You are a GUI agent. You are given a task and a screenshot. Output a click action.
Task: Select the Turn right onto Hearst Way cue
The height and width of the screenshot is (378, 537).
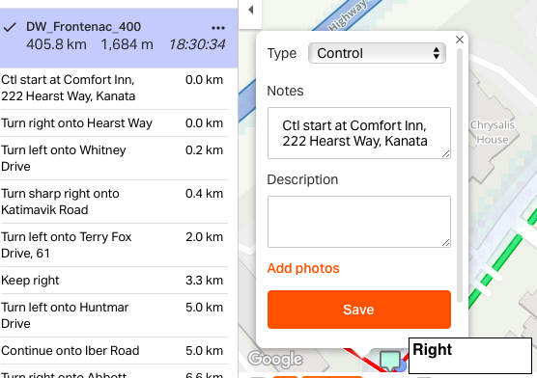pos(114,123)
